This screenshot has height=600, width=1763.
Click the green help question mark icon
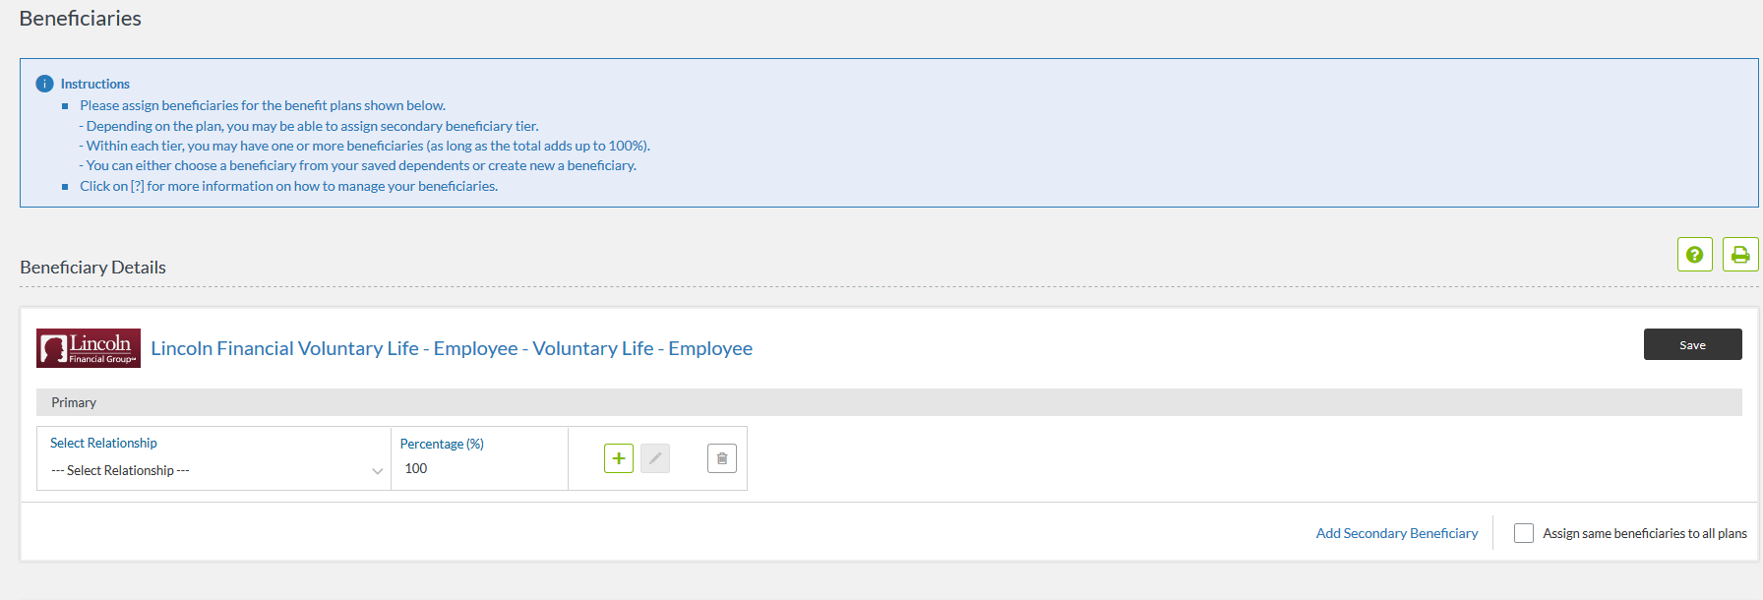pyautogui.click(x=1694, y=255)
